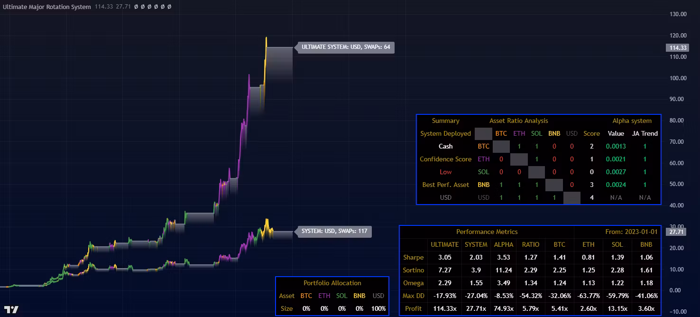Click the ULTIMATE SYSTEM SWAPs: 64 label
Image resolution: width=700 pixels, height=317 pixels.
345,47
